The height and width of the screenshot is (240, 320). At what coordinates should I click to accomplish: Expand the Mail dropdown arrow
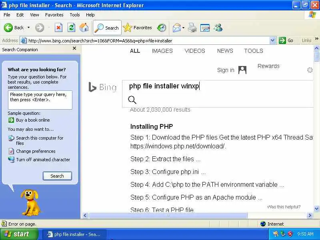point(183,28)
